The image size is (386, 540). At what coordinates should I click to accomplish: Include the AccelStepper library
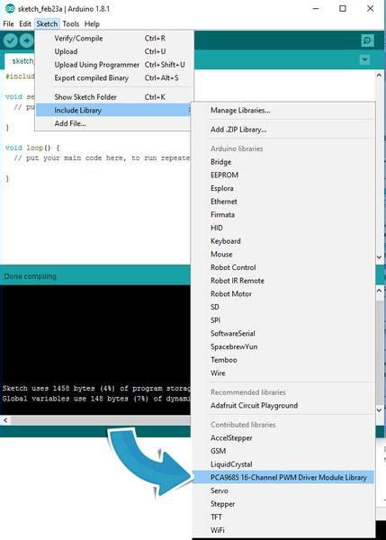click(283, 437)
